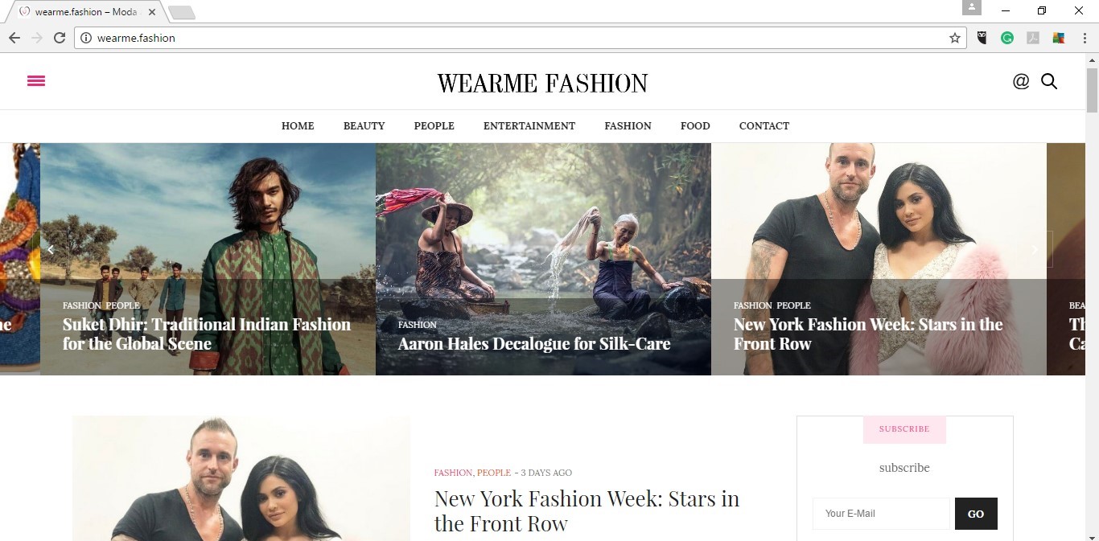Reload the page with the refresh icon

[60, 38]
